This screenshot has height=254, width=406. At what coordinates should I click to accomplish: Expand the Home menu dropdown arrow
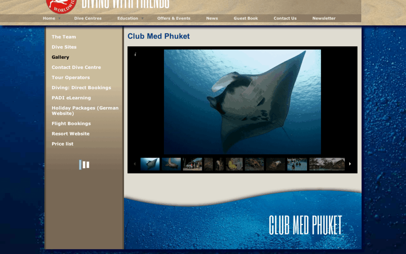(x=59, y=18)
